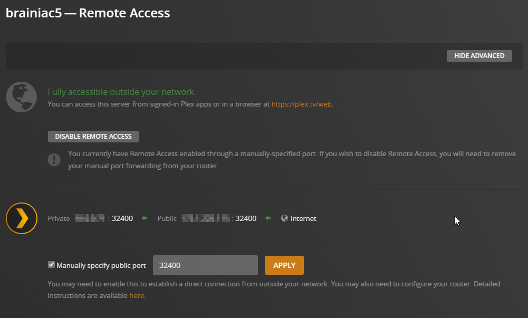Click the Plex chevron logo icon

(22, 218)
